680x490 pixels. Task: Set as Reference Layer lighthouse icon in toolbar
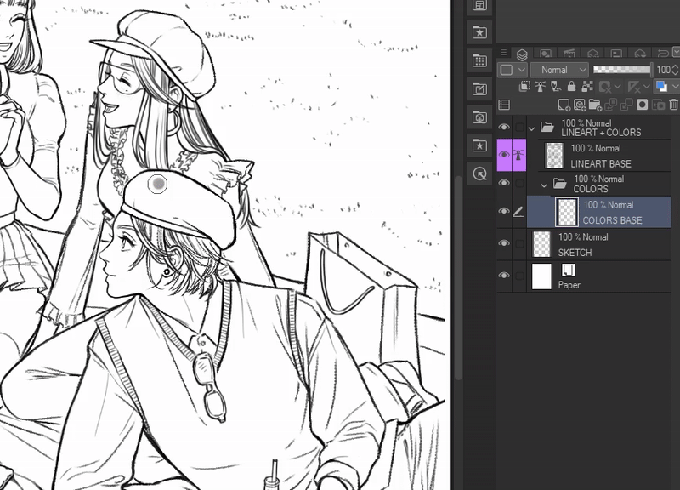(540, 87)
